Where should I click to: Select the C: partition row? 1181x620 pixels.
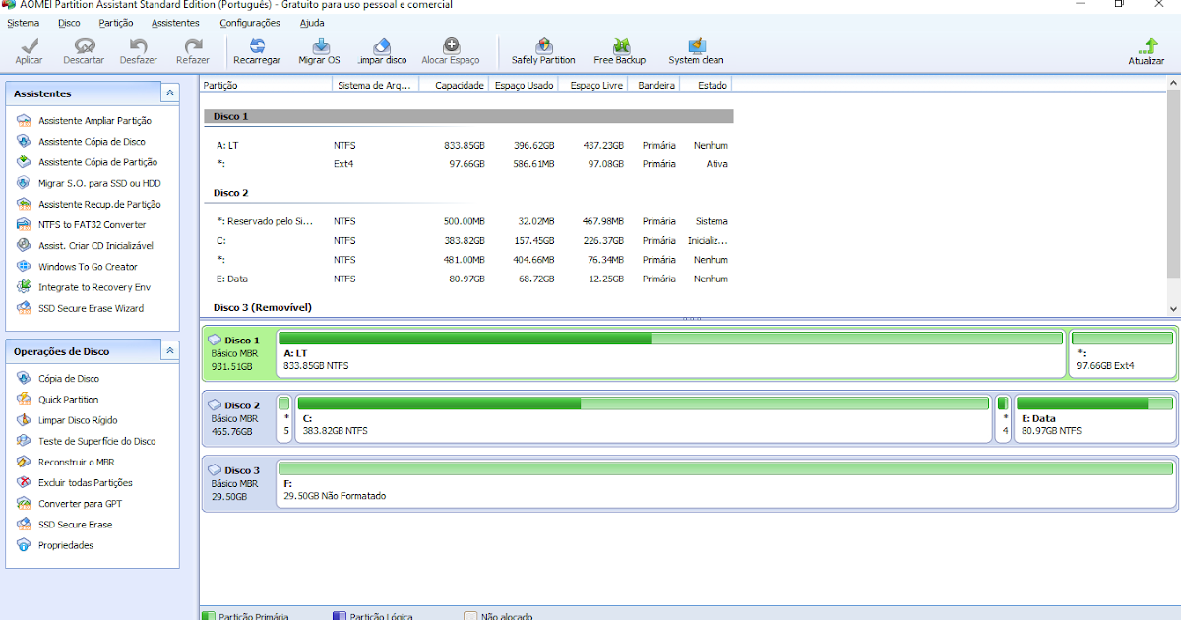coord(468,240)
